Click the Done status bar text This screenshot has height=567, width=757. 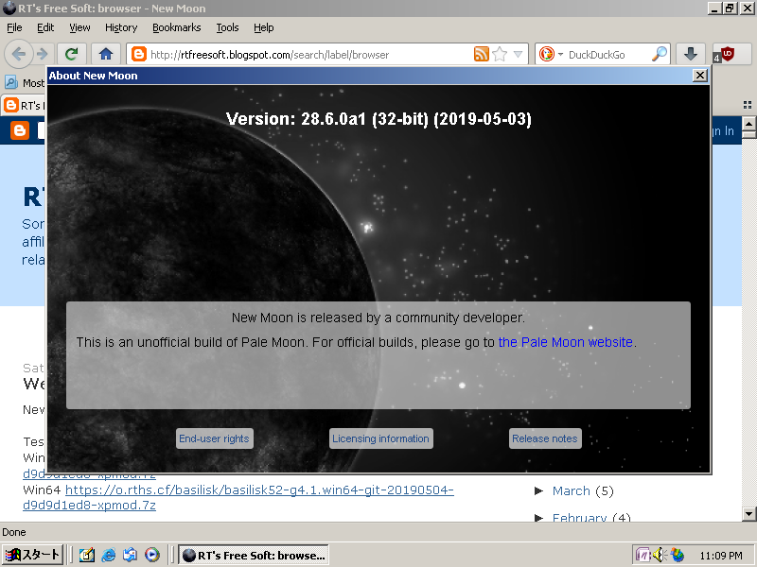[x=14, y=532]
